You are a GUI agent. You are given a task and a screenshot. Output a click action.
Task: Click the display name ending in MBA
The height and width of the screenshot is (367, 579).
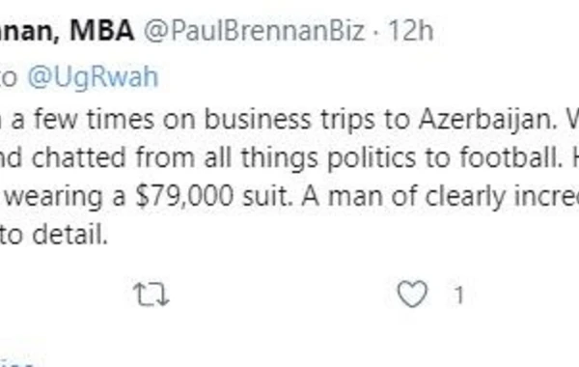68,30
